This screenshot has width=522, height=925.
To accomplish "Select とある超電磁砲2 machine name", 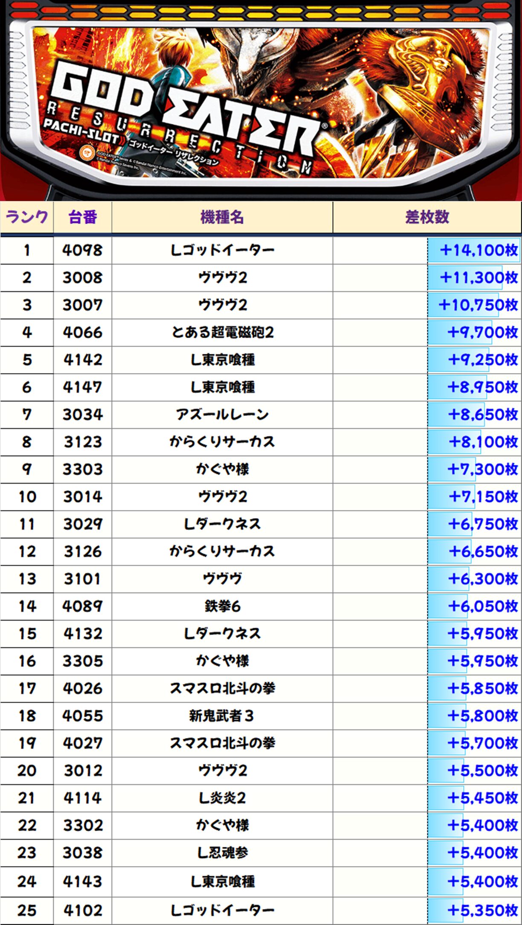I will pos(222,333).
